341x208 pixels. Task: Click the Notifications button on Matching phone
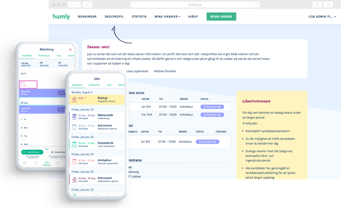click(32, 152)
